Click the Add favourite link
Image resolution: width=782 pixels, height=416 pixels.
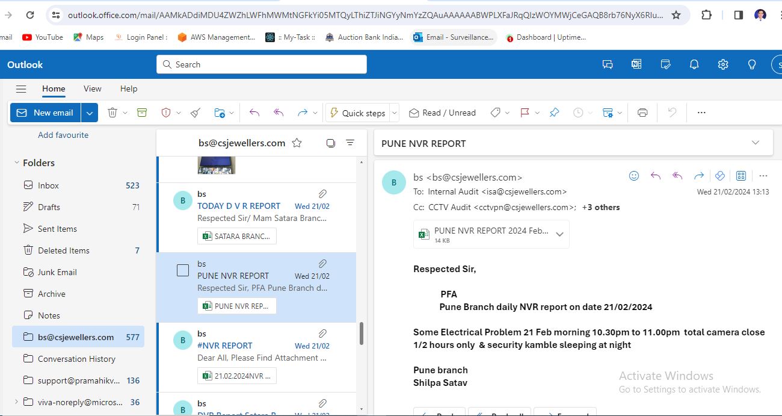(63, 135)
